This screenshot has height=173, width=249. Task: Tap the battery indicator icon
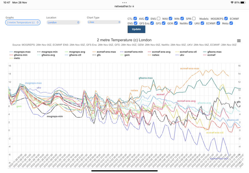click(x=243, y=2)
